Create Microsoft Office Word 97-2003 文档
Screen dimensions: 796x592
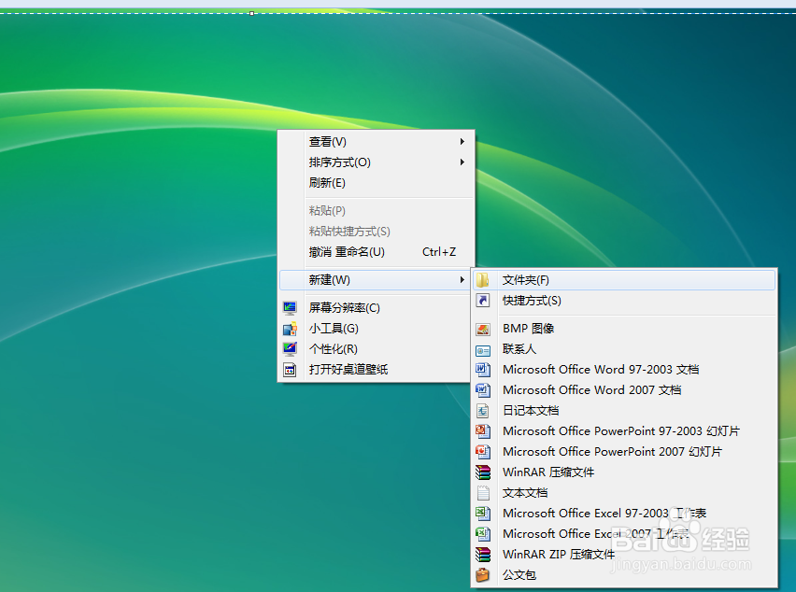[x=624, y=370]
